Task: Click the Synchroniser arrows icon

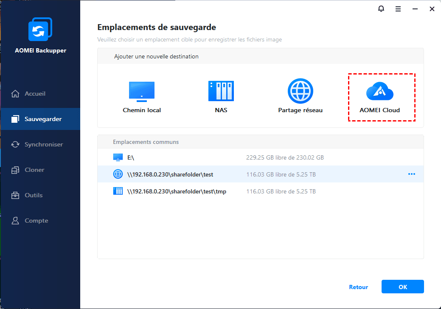Action: (x=15, y=144)
